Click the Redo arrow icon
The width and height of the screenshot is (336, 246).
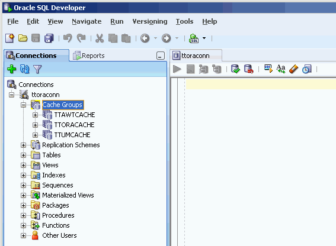coord(81,38)
